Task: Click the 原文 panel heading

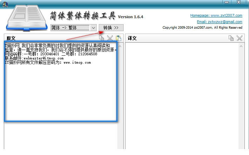Action: (x=11, y=38)
